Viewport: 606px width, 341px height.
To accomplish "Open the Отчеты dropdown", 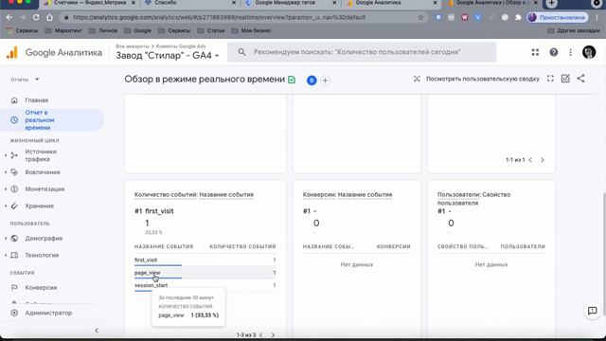I will [x=26, y=80].
